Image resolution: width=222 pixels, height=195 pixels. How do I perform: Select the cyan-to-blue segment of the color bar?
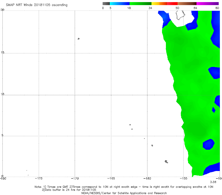click(x=120, y=4)
